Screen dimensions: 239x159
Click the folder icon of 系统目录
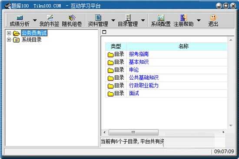click(x=16, y=40)
